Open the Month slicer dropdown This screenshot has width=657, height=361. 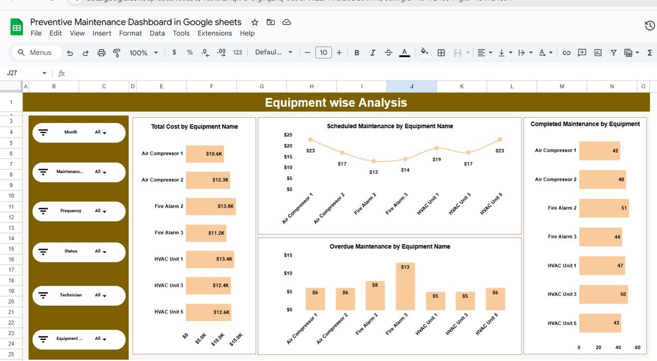pyautogui.click(x=101, y=132)
